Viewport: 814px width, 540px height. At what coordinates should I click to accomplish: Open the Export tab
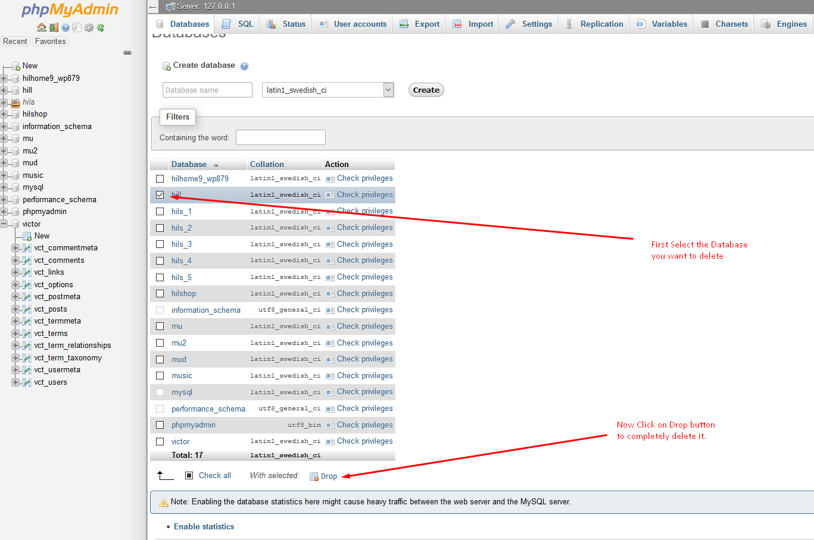pyautogui.click(x=420, y=24)
